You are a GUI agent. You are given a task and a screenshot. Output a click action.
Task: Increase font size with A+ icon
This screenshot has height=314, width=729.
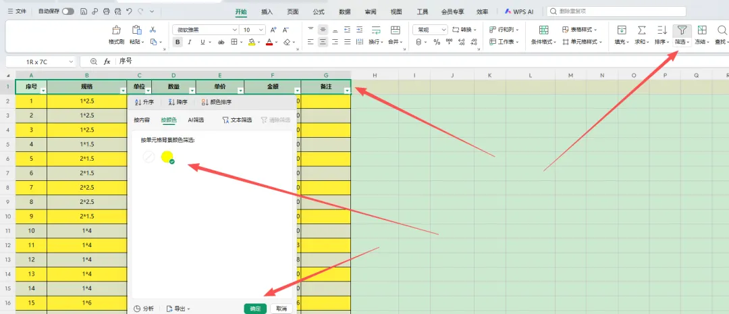274,30
